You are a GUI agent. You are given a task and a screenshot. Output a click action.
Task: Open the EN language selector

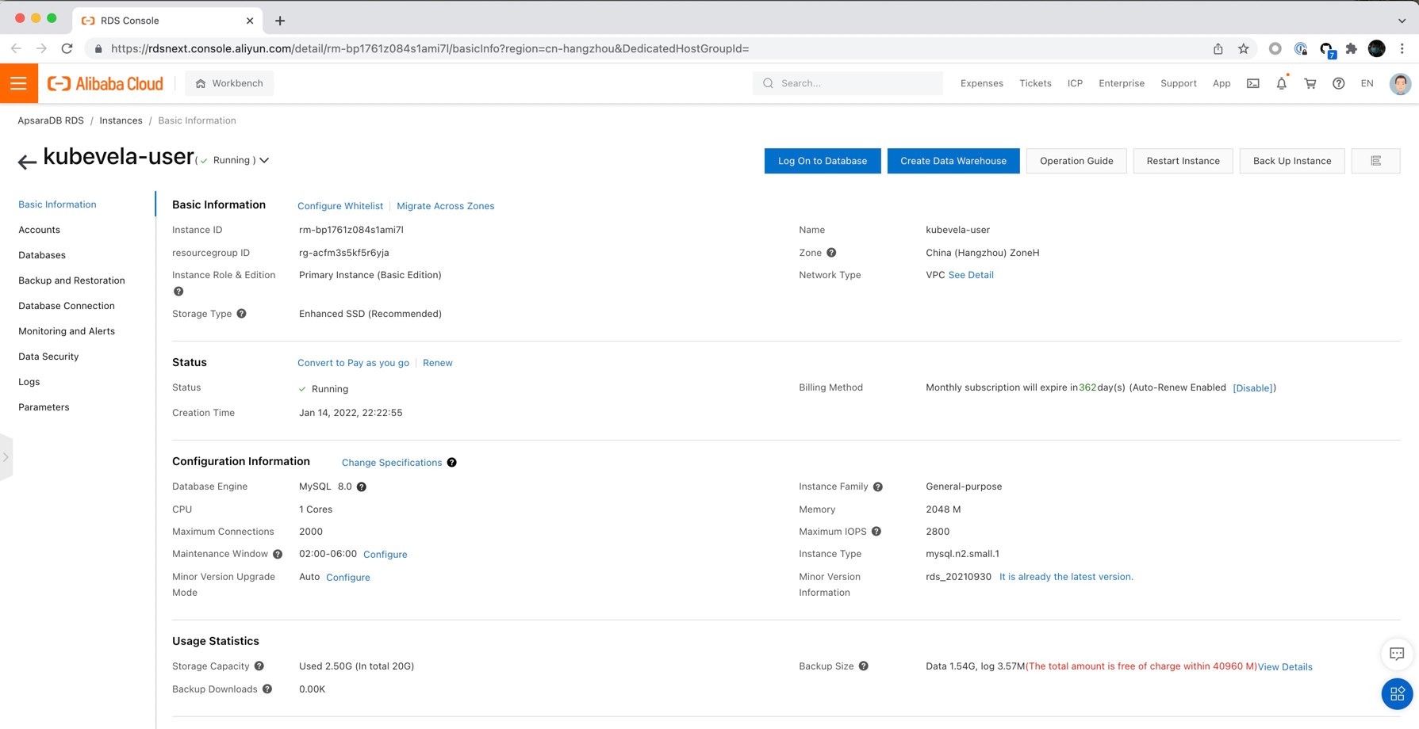click(1367, 83)
